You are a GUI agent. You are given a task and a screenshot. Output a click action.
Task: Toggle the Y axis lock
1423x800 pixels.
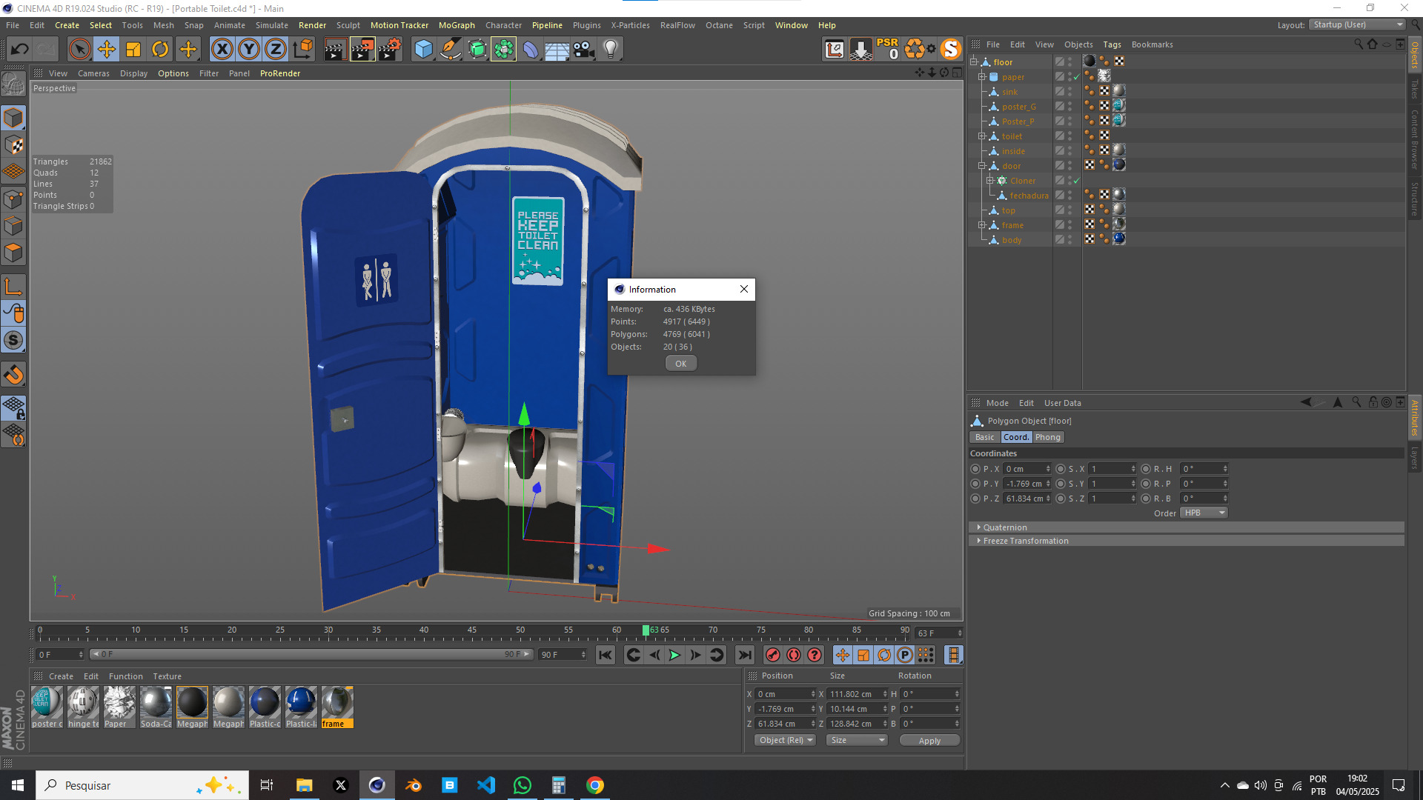point(249,50)
